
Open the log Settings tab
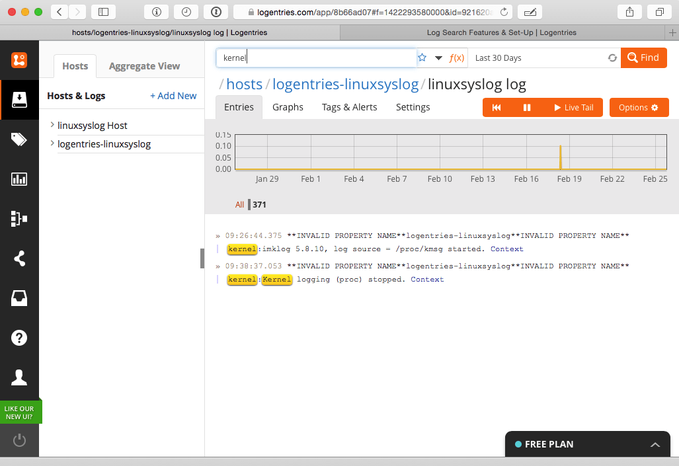point(413,107)
